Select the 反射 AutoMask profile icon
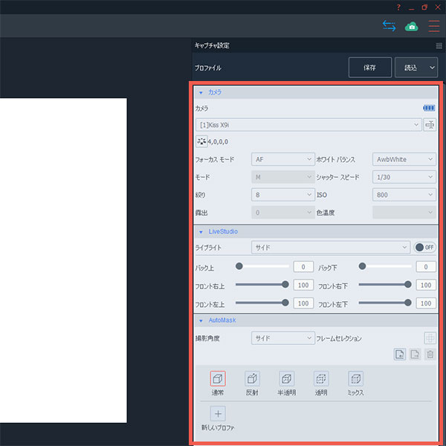Viewport: 446px width, 446px height. (252, 379)
